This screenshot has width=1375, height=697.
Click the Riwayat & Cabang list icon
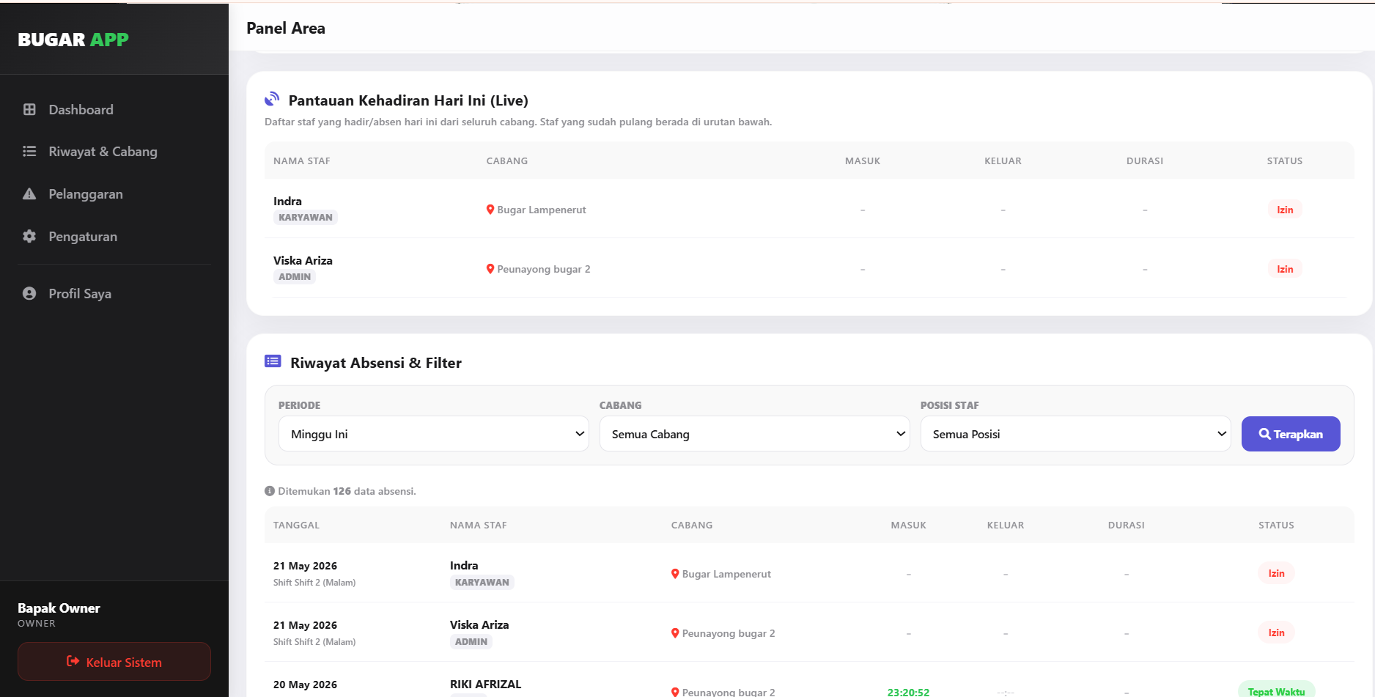(29, 152)
